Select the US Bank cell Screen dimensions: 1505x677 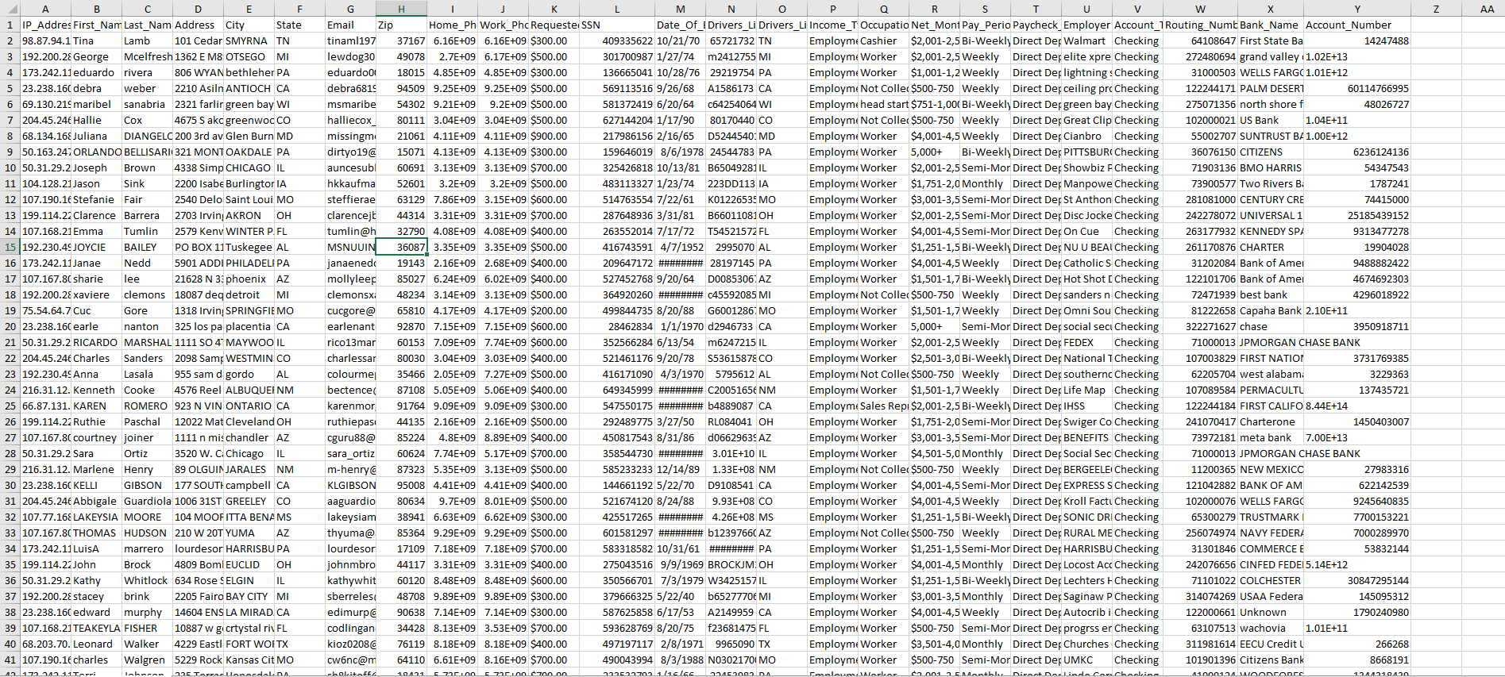pos(1270,120)
